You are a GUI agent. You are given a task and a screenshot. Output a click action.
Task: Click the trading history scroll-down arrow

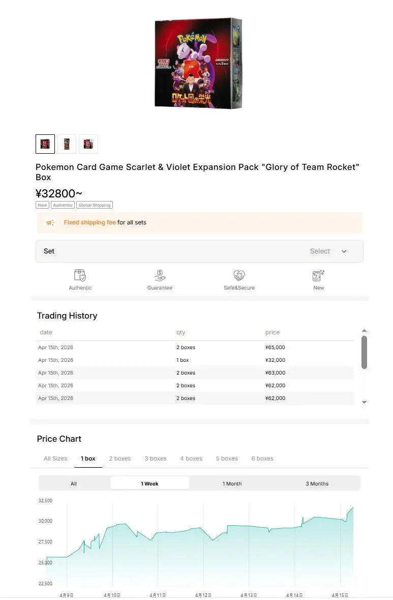click(365, 402)
